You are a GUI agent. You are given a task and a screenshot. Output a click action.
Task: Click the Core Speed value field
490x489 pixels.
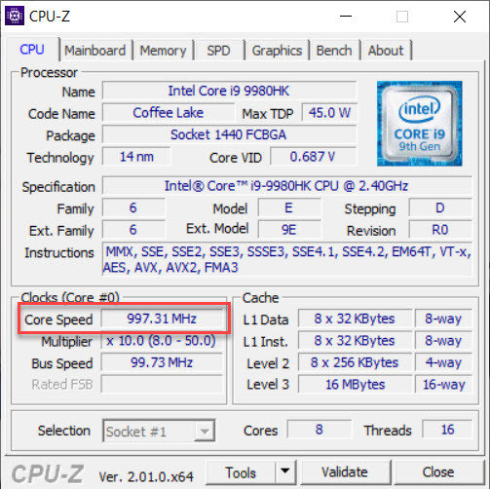tap(162, 319)
